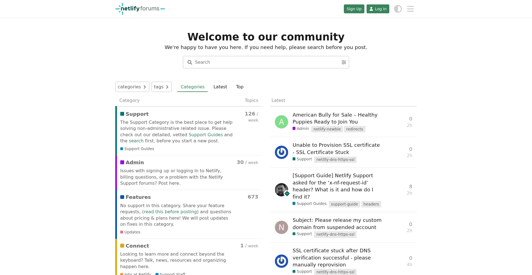Click the Support category color square
The image size is (532, 275).
(x=122, y=114)
